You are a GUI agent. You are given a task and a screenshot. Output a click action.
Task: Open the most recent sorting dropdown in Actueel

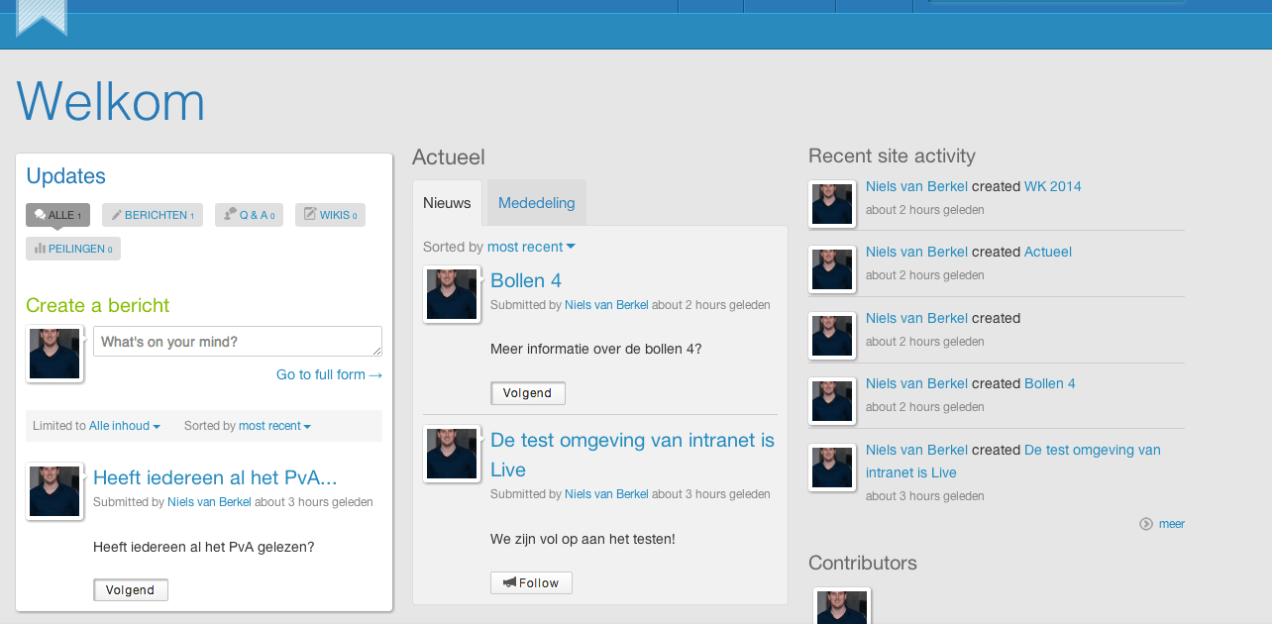coord(531,247)
